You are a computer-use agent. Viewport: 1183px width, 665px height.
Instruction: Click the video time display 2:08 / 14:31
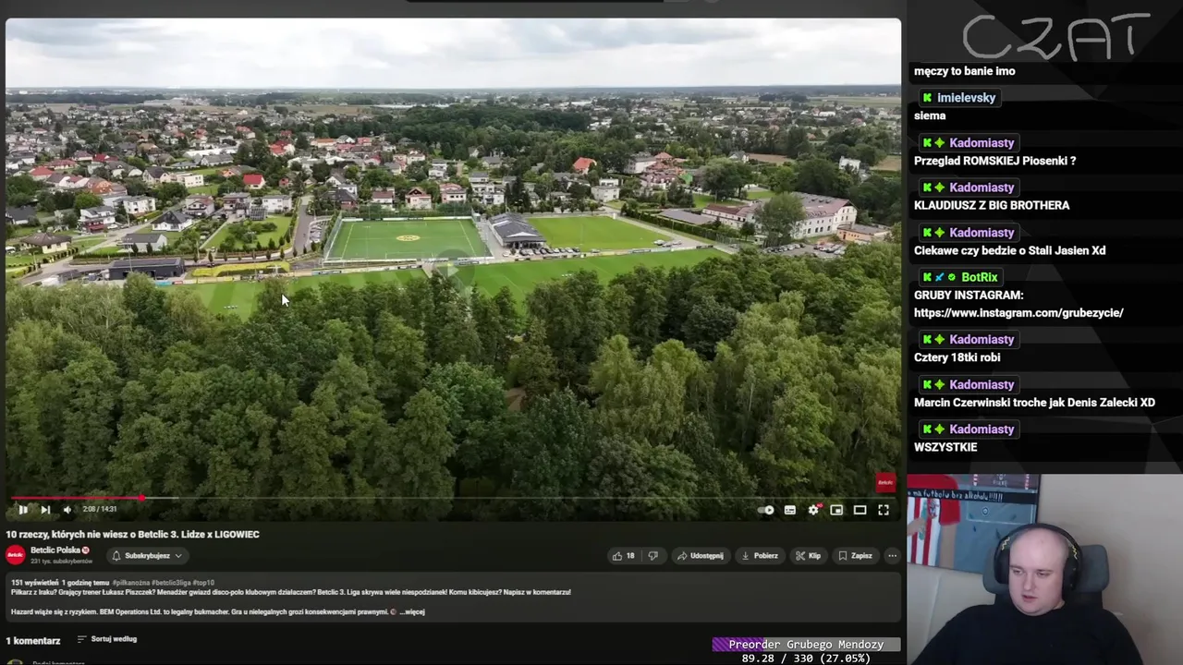(x=100, y=510)
